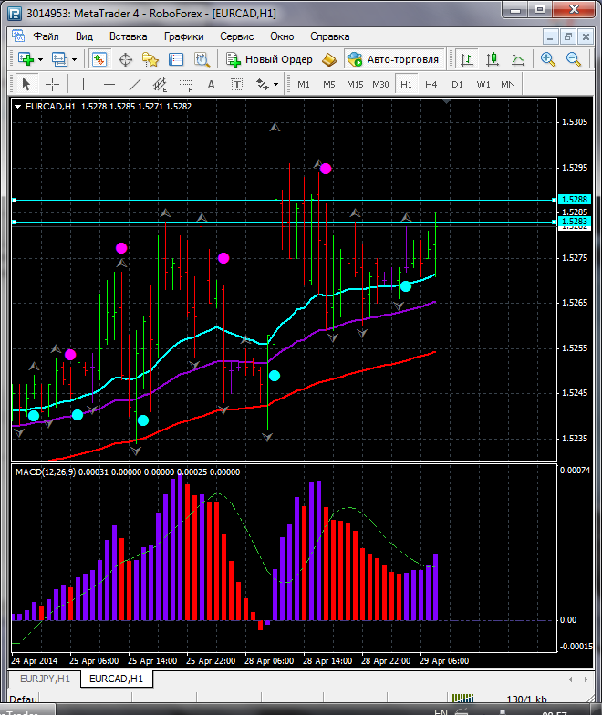Toggle the Авто-торговля auto-trading button

click(393, 59)
